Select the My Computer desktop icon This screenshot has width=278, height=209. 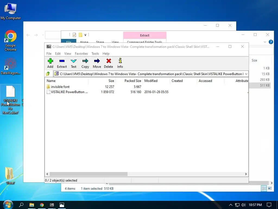pyautogui.click(x=11, y=11)
